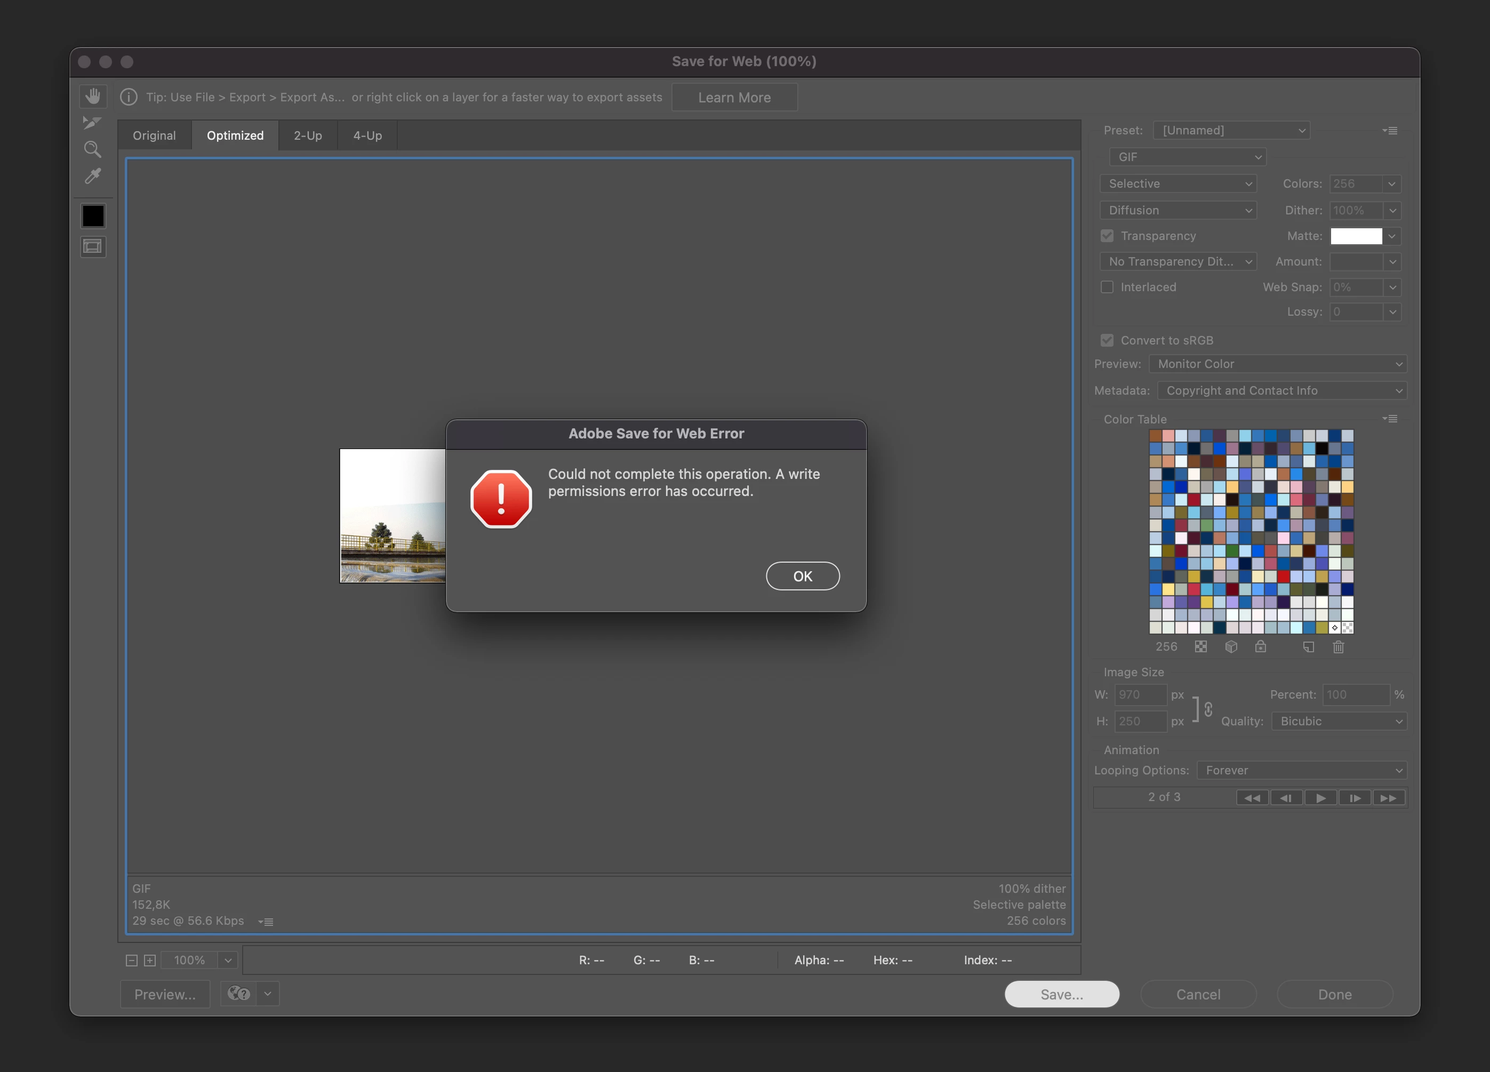
Task: Switch to the Original tab
Action: pyautogui.click(x=155, y=135)
